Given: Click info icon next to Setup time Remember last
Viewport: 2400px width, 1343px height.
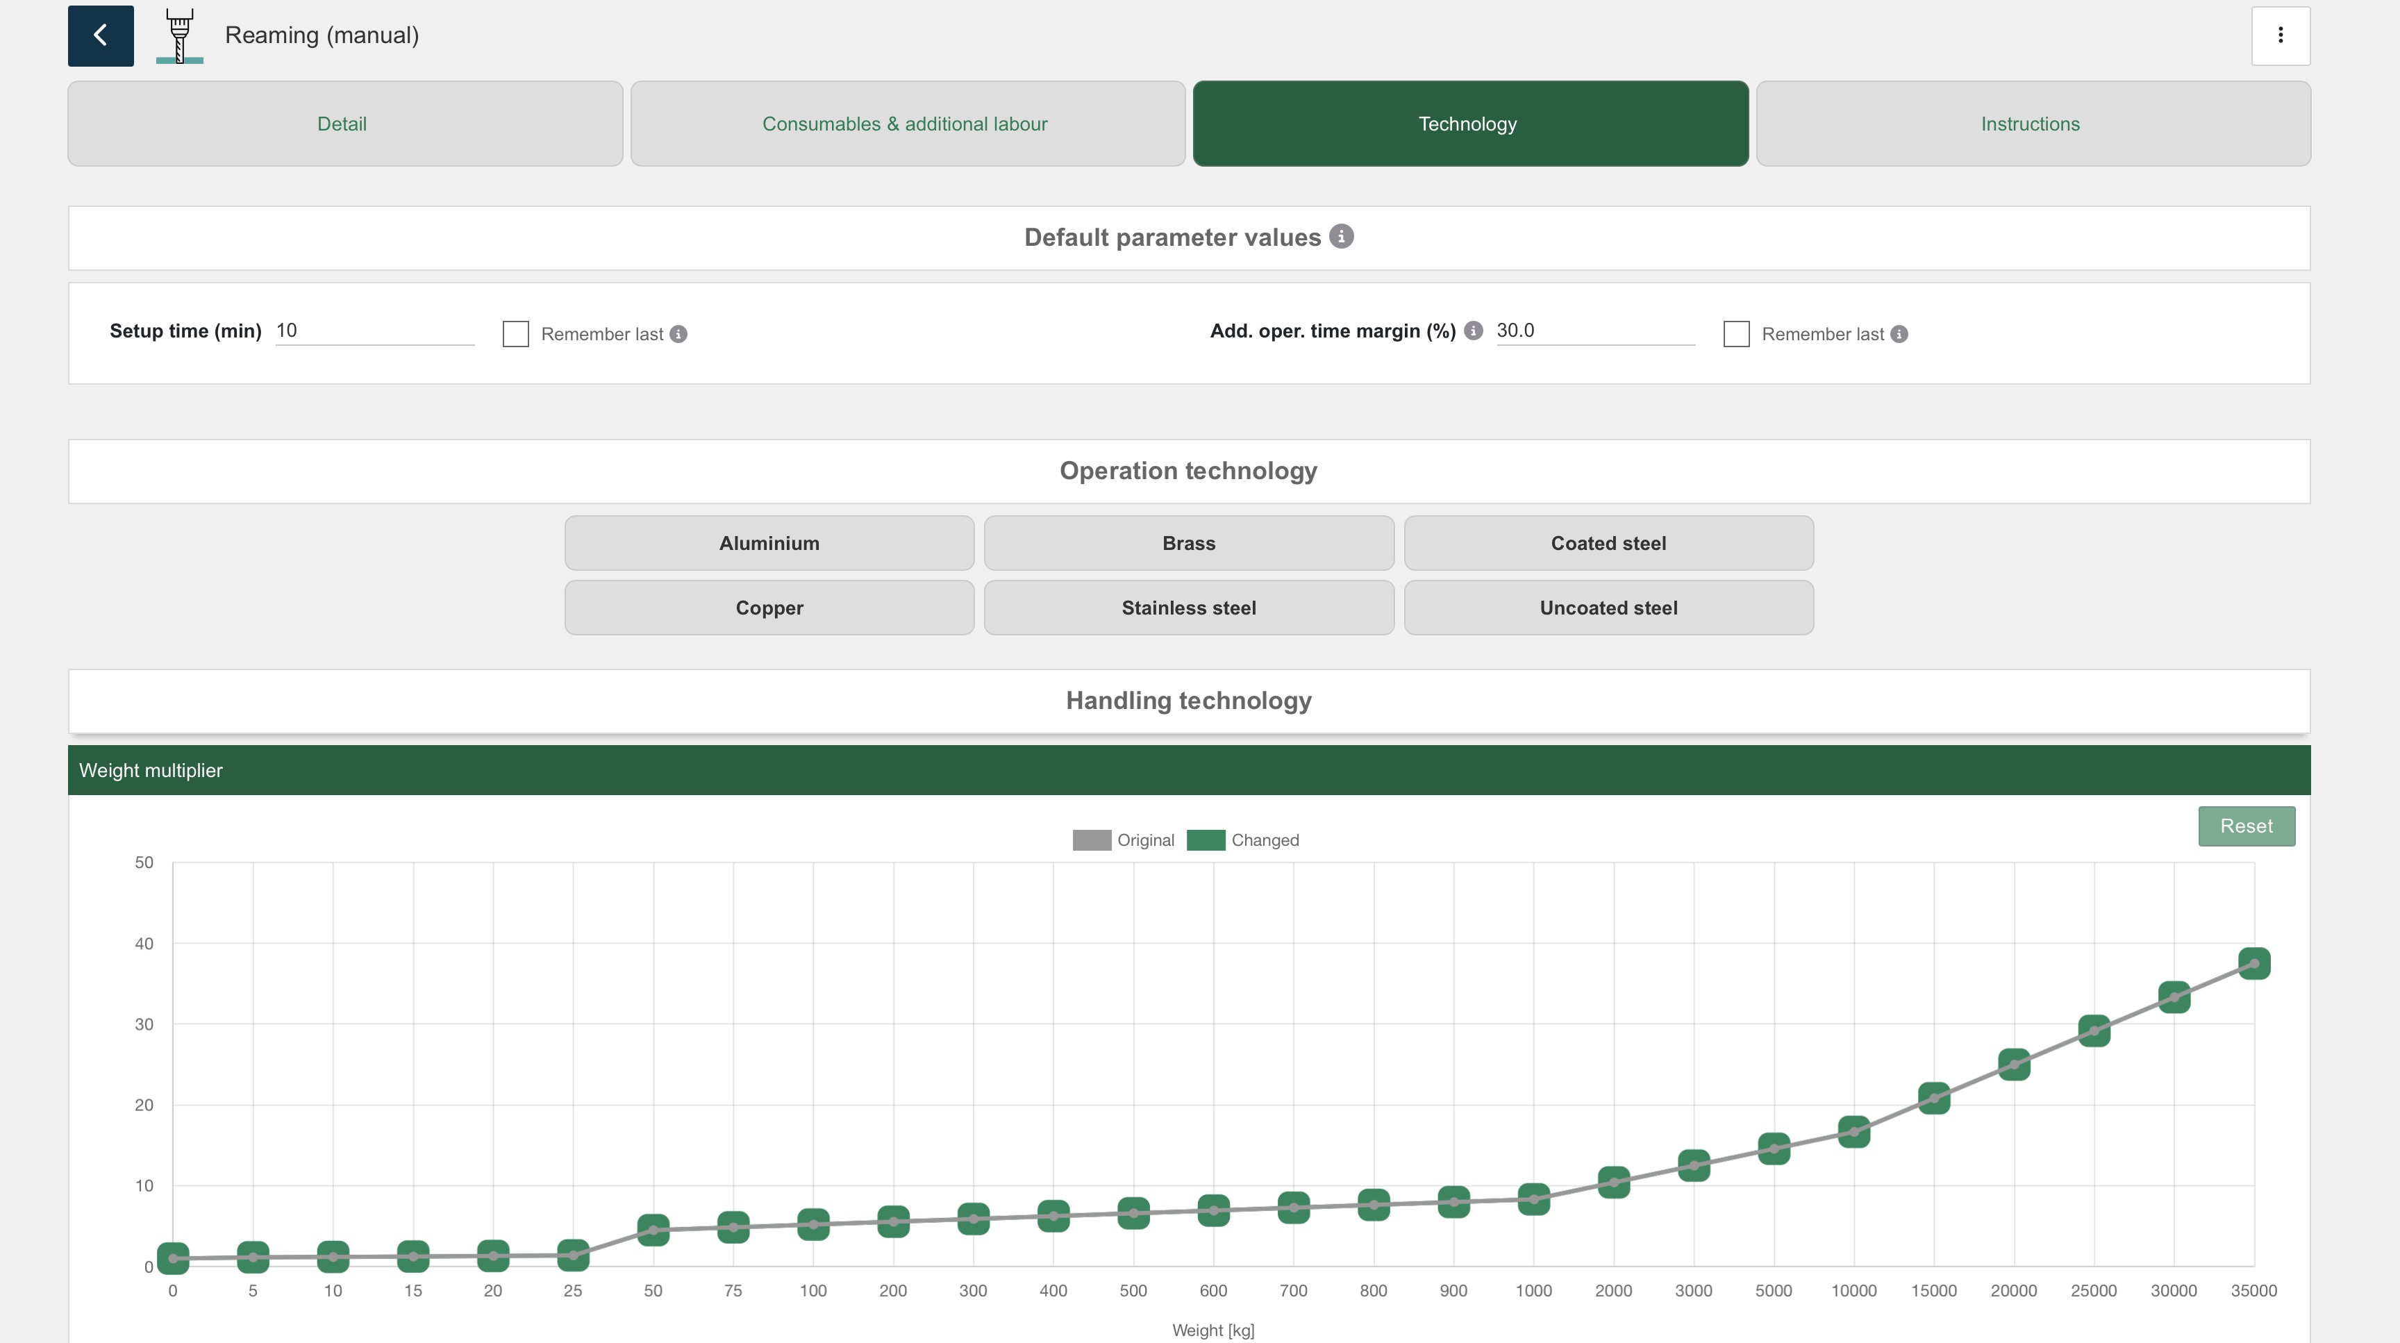Looking at the screenshot, I should tap(678, 334).
